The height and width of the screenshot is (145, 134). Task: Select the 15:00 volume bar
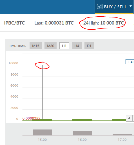tap(43, 132)
